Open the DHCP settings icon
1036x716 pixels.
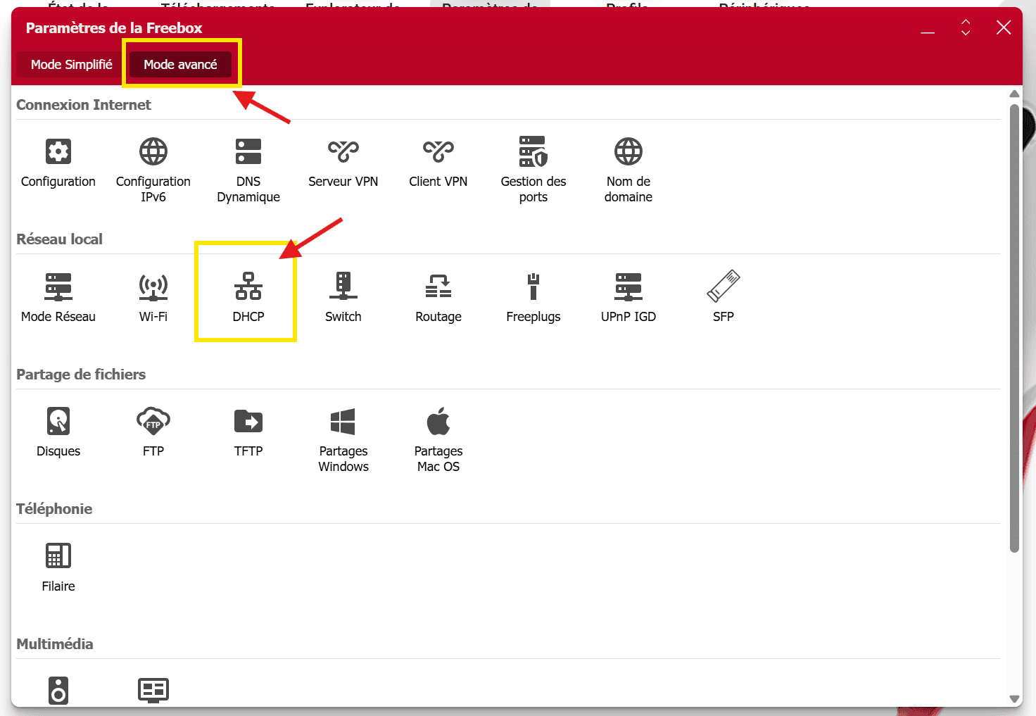(x=248, y=286)
